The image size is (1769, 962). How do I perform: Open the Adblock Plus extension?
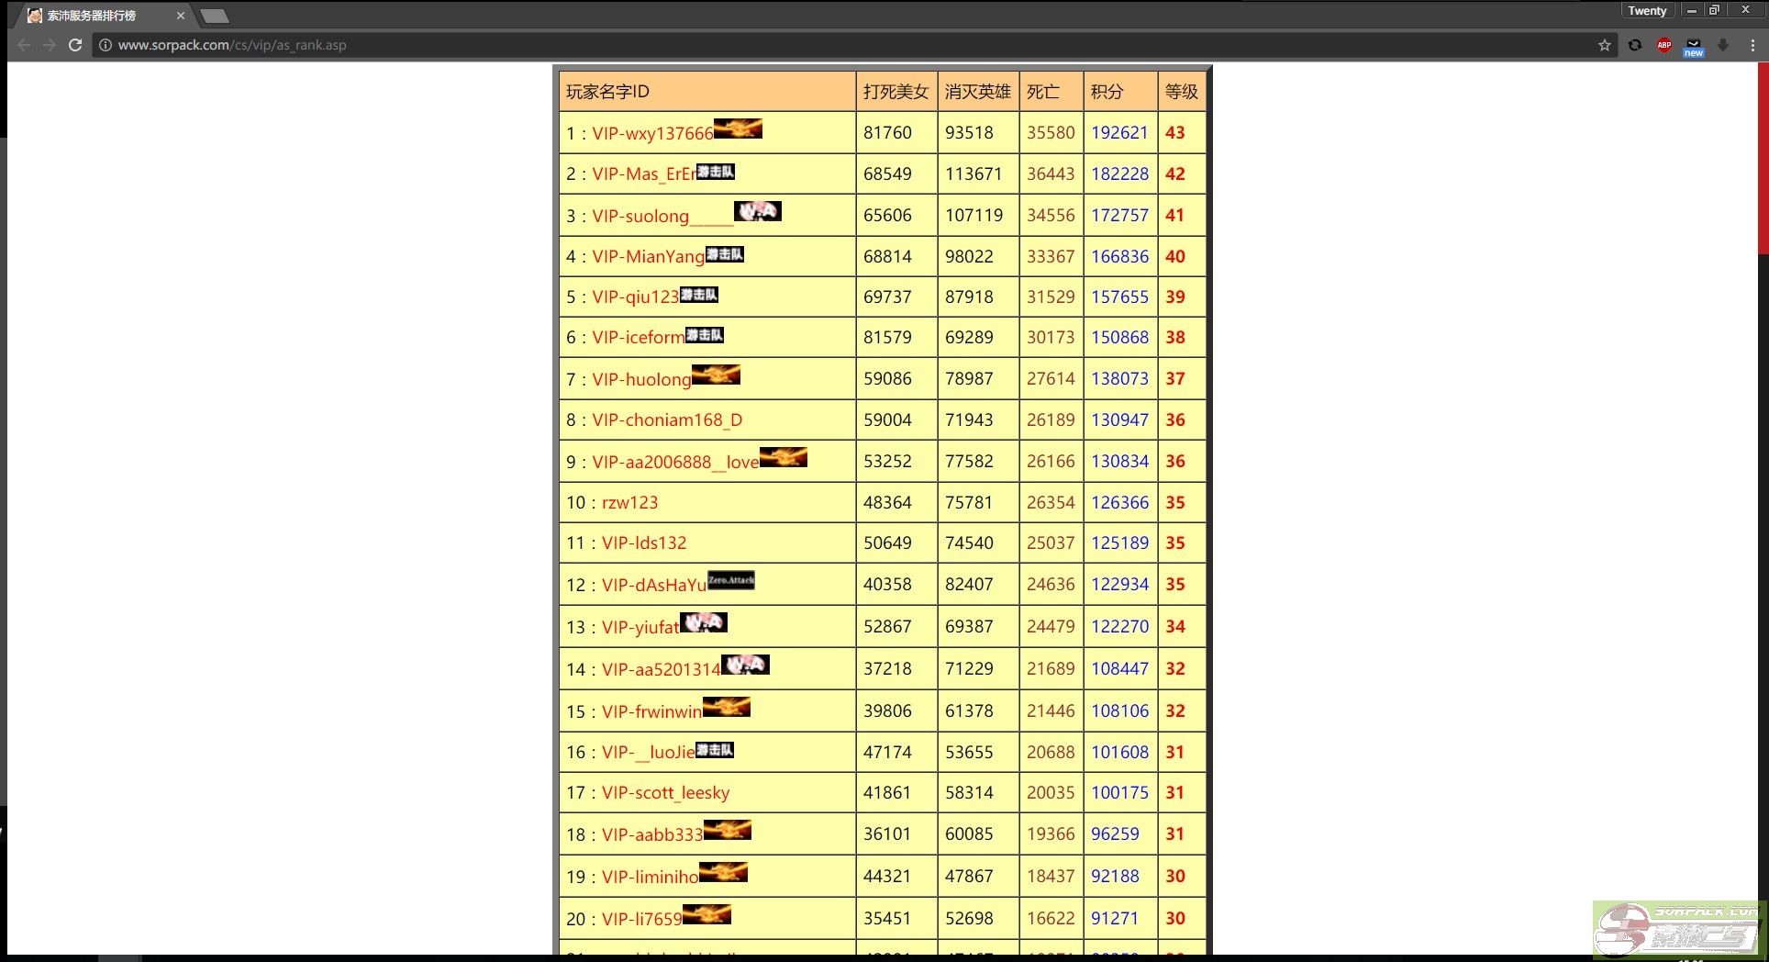[1663, 45]
